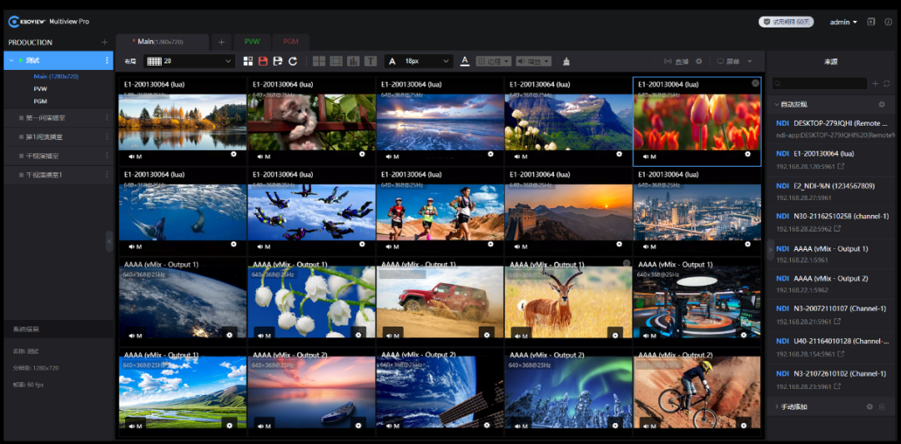
Task: Open gear settings on the autumn lake cell
Action: pyautogui.click(x=234, y=154)
